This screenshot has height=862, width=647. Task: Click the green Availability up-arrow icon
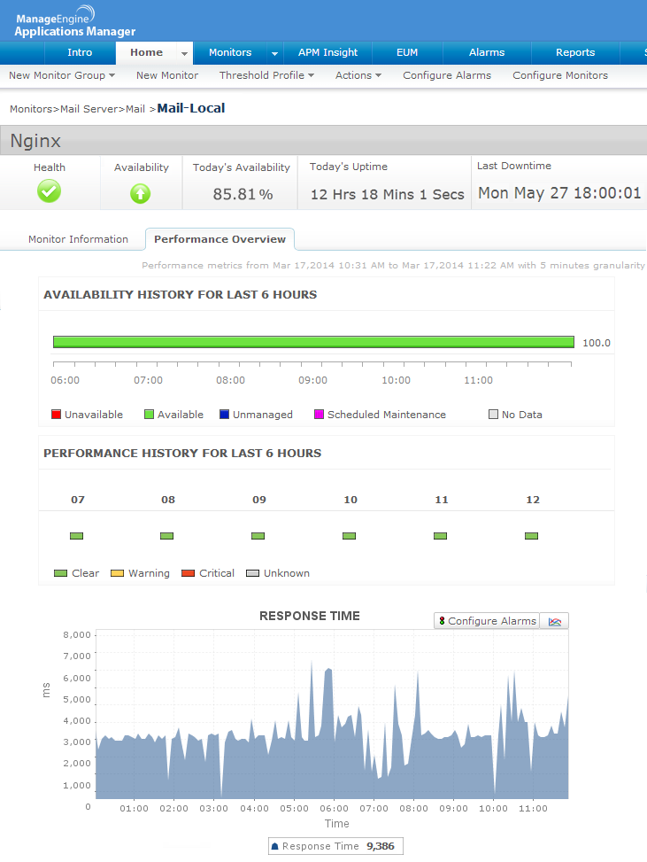pos(140,193)
